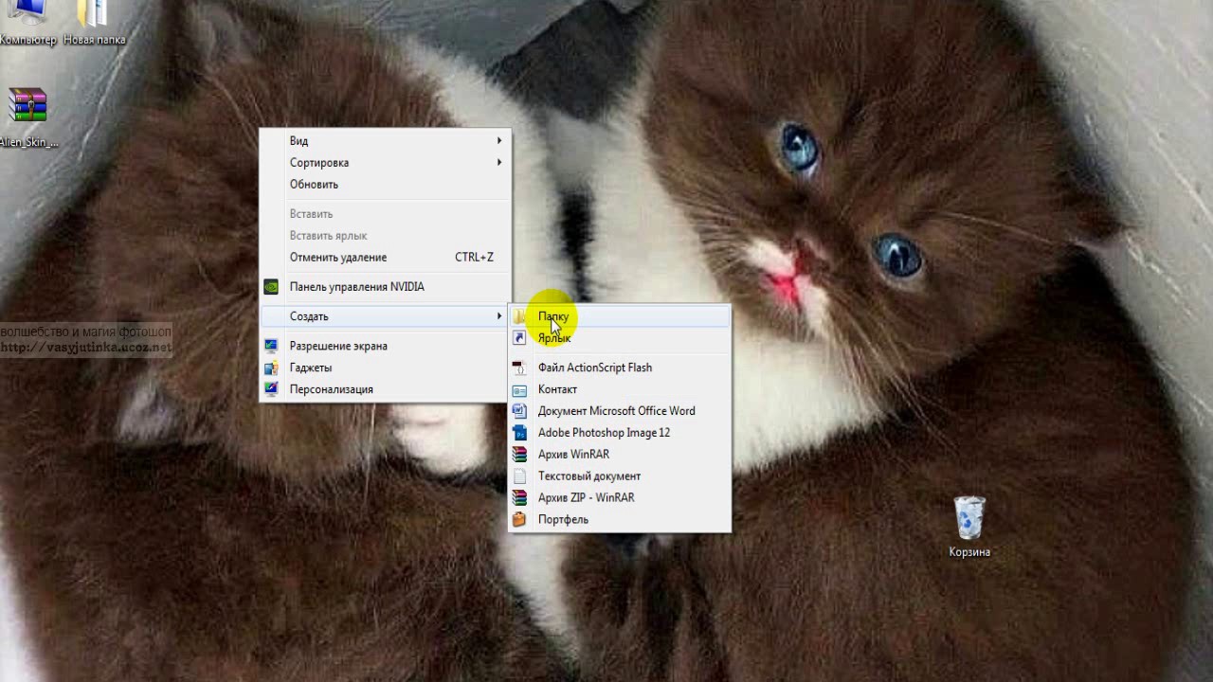Screen dimensions: 1213x682
Task: Click the Гаджеты icon in the menu
Action: click(x=271, y=368)
